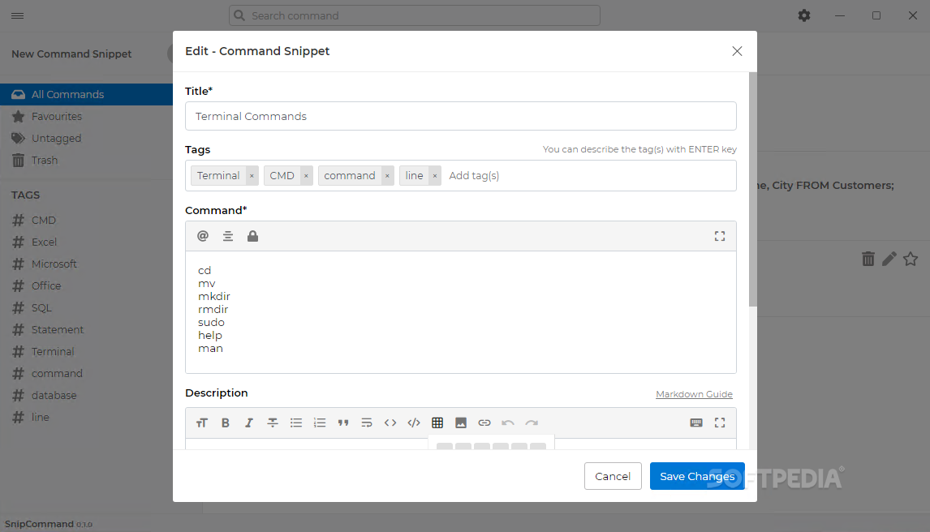
Task: Insert an image in Description
Action: point(461,423)
